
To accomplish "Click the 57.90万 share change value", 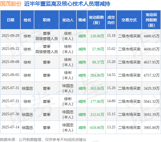I will pyautogui.click(x=98, y=49).
